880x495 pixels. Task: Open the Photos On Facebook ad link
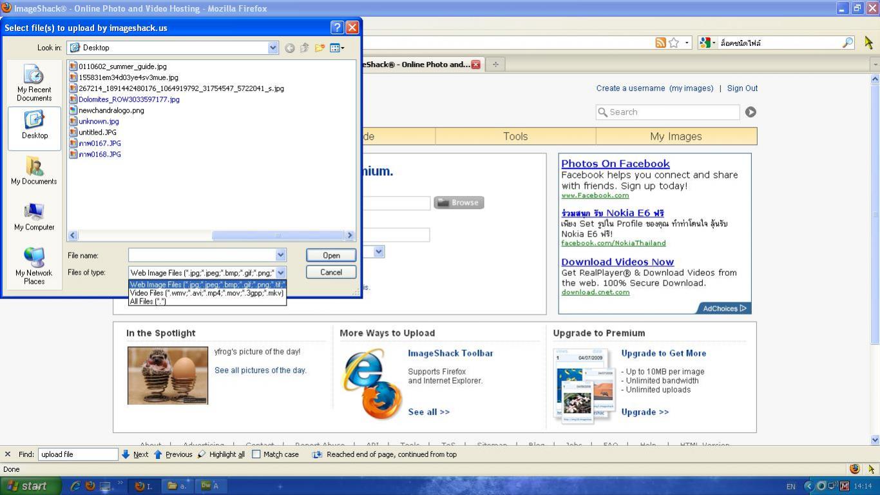[615, 164]
